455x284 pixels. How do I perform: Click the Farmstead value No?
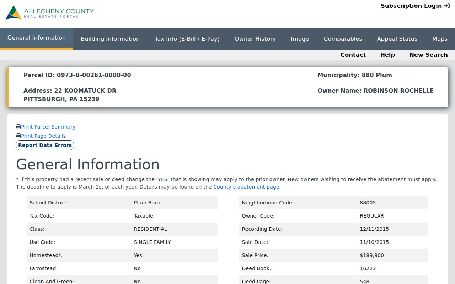click(x=137, y=268)
